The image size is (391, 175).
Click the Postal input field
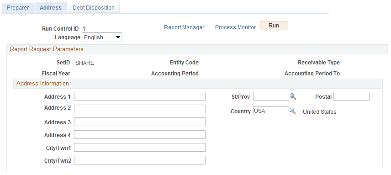[351, 96]
